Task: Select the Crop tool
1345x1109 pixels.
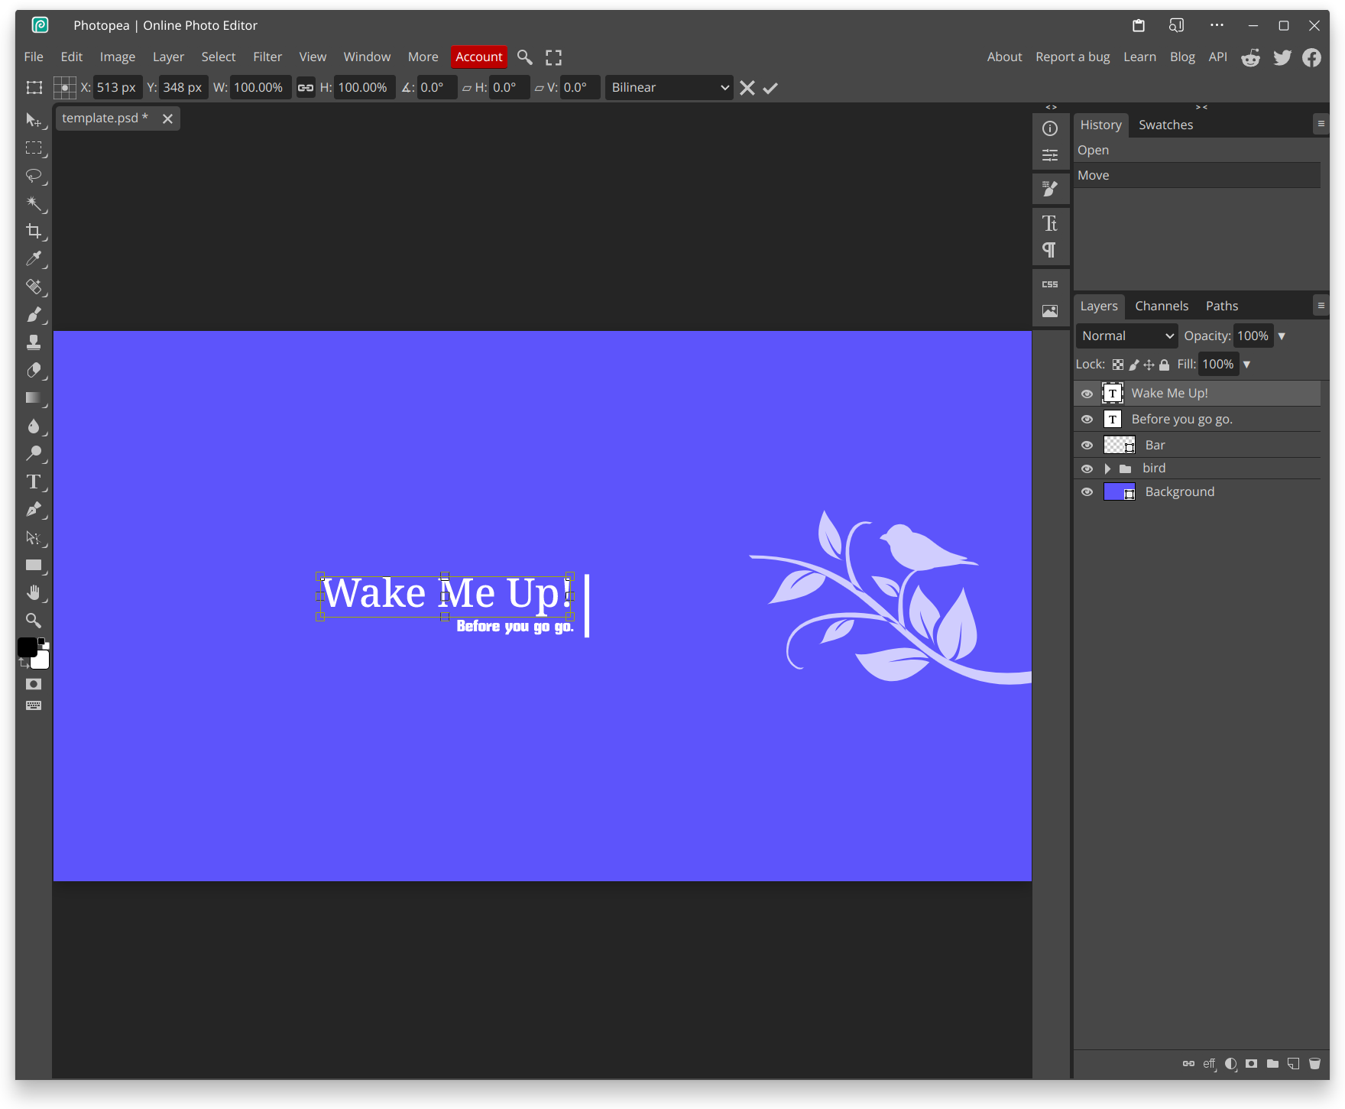Action: click(x=34, y=231)
